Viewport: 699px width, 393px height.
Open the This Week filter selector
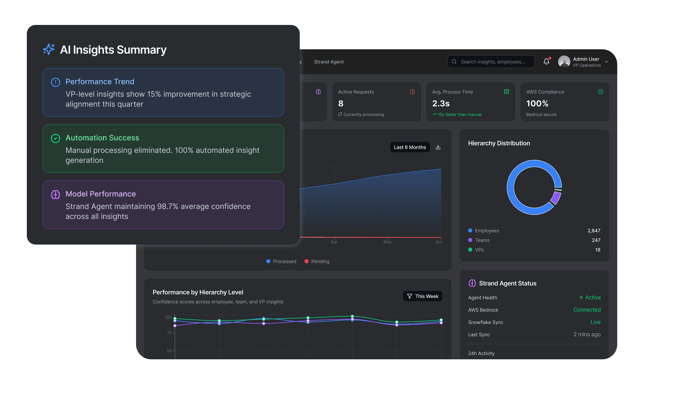point(423,296)
